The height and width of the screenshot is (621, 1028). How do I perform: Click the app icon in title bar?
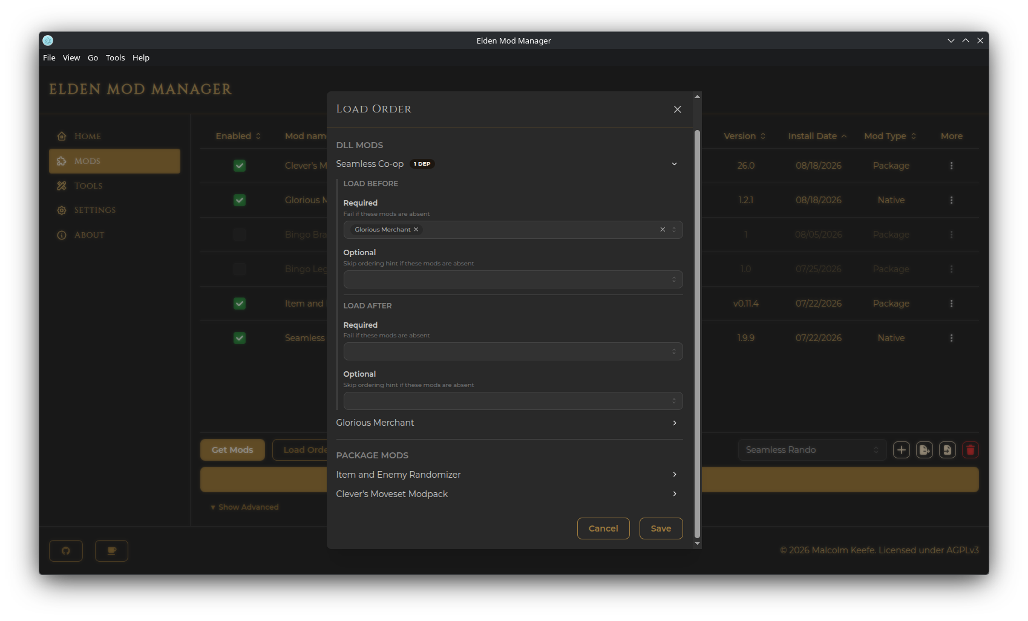(x=48, y=41)
